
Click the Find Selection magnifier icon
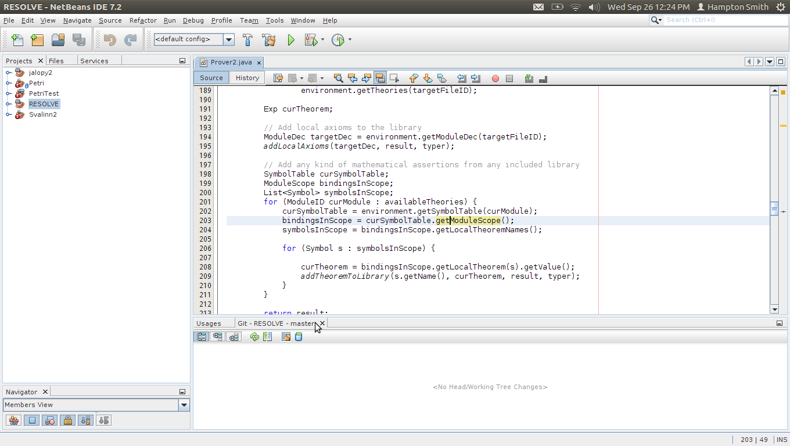click(338, 78)
